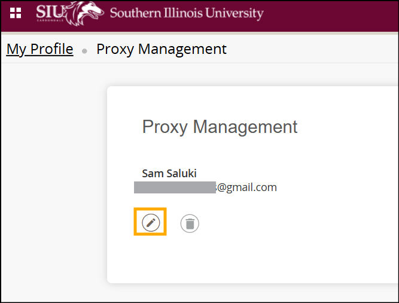Select the Sam Saluki proxy name
Screen dimensions: 399x303
pos(169,174)
